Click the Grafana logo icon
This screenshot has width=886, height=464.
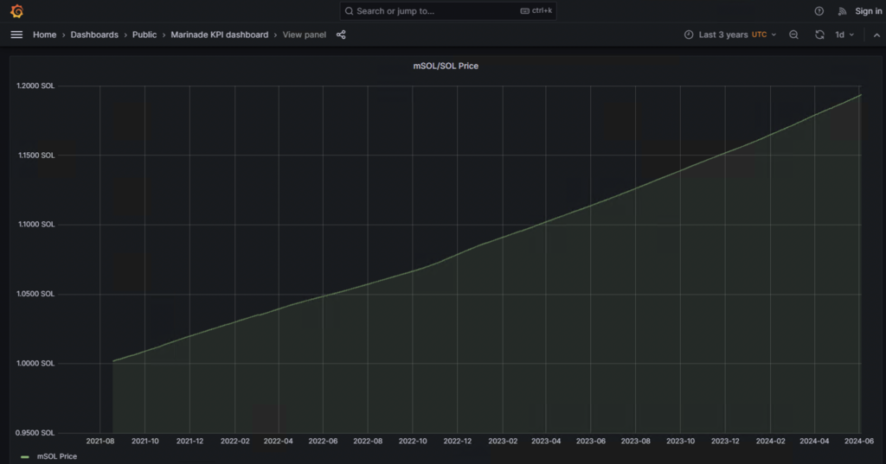[x=16, y=11]
